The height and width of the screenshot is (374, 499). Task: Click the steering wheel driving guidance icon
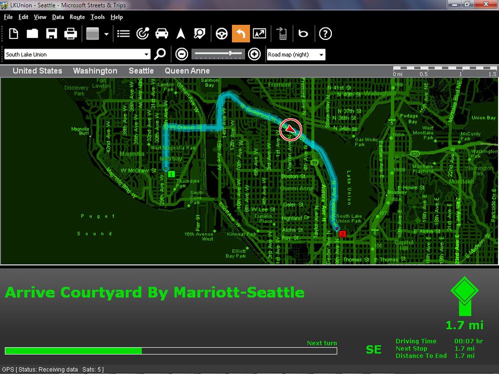[x=222, y=33]
